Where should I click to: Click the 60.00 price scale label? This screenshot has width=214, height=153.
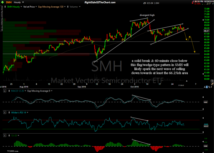click(x=207, y=79)
